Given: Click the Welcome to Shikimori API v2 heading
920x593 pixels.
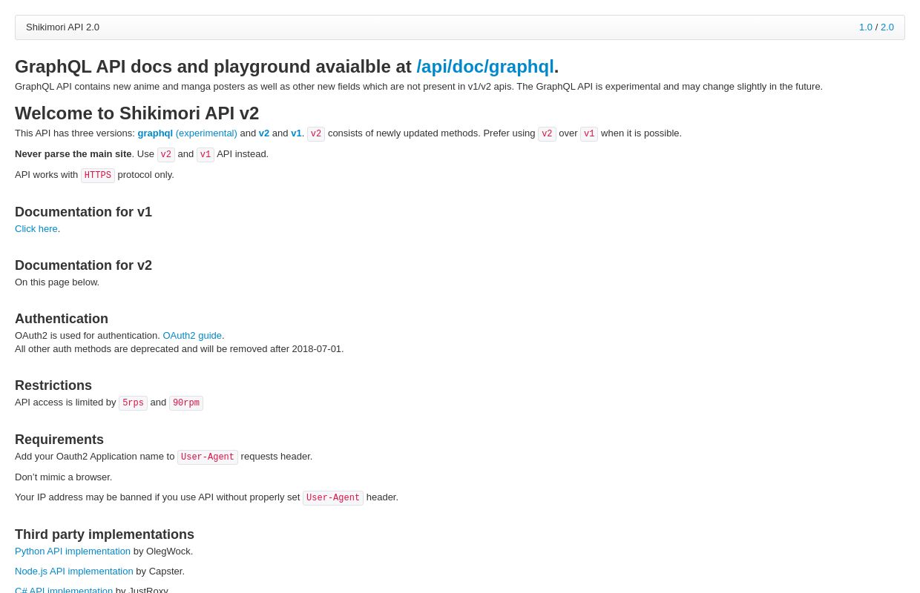Looking at the screenshot, I should pos(137,113).
